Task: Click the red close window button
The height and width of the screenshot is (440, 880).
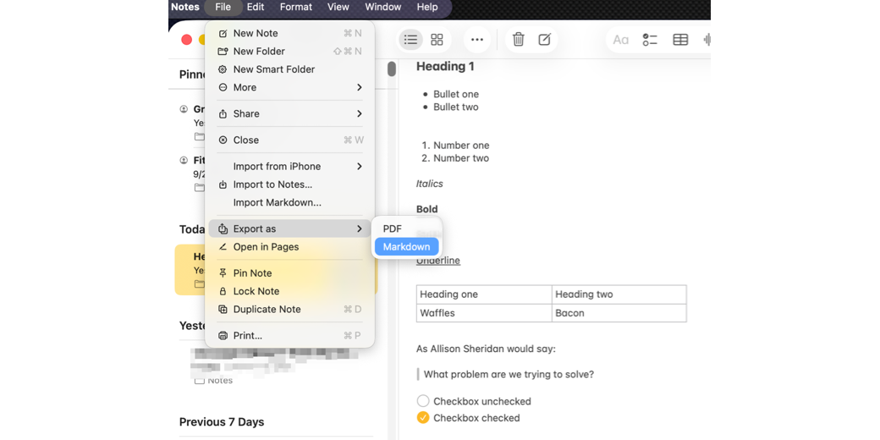Action: pyautogui.click(x=187, y=39)
